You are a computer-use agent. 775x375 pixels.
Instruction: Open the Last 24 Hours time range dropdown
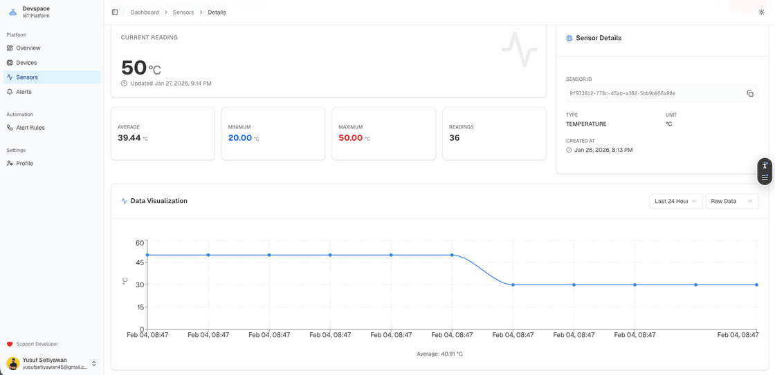(675, 201)
